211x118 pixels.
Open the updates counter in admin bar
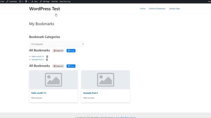point(21,1)
